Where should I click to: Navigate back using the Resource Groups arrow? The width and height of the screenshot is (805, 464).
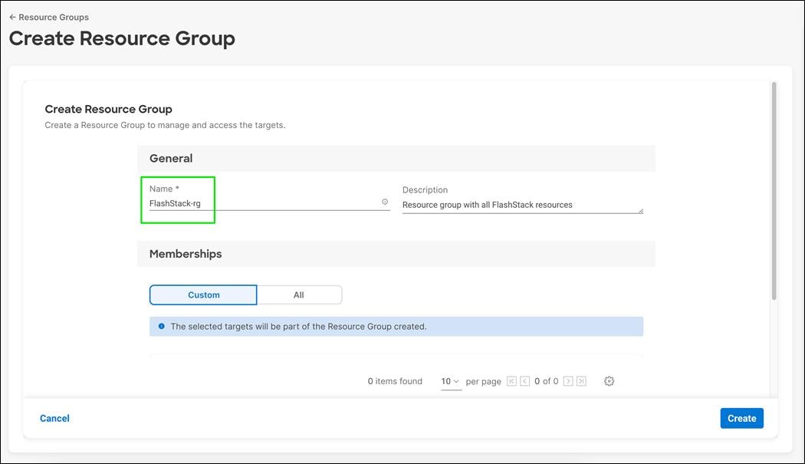click(x=15, y=16)
